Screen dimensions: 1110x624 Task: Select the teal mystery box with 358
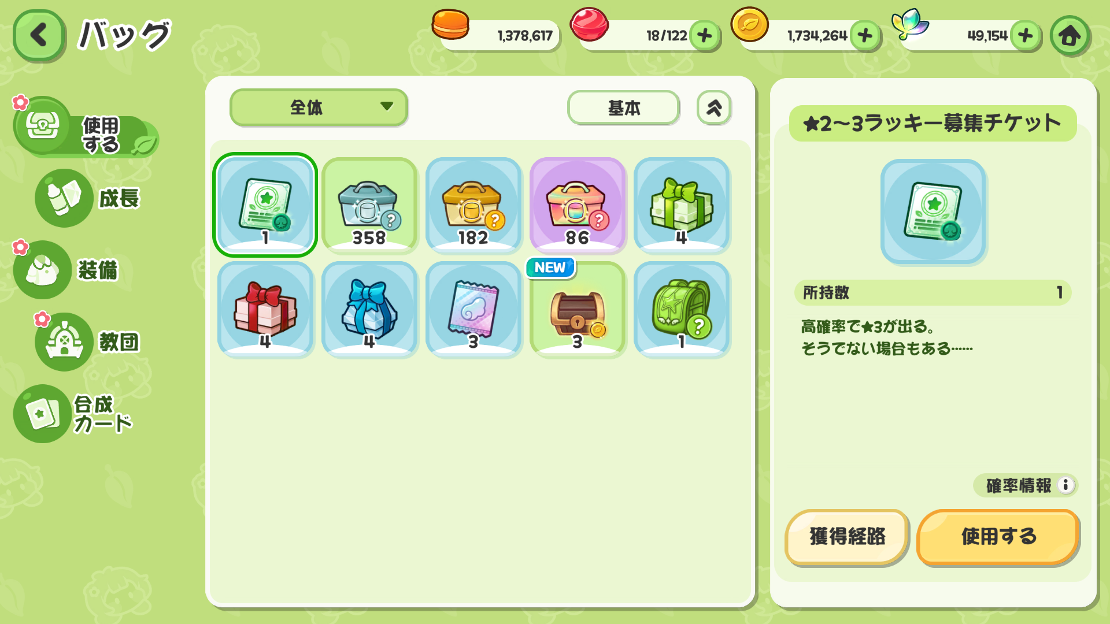(369, 205)
